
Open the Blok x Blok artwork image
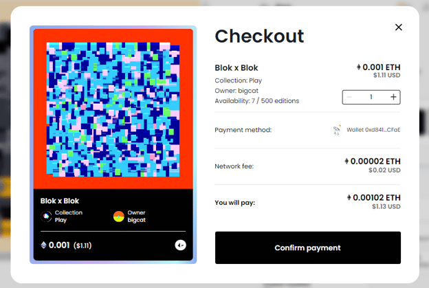coord(113,109)
